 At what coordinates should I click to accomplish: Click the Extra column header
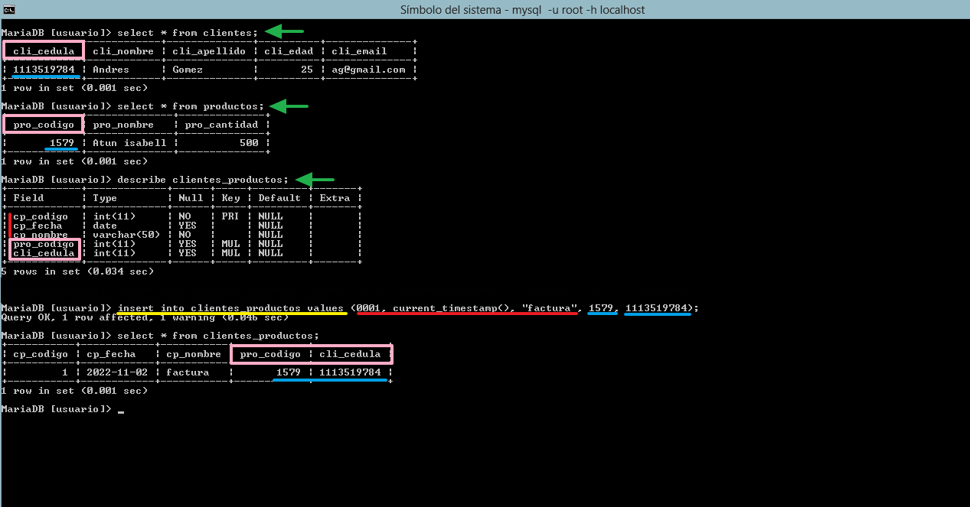coord(335,198)
